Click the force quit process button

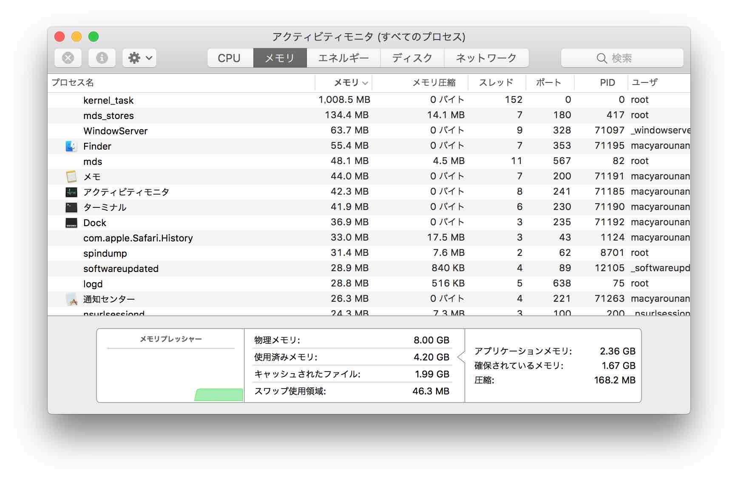pyautogui.click(x=68, y=58)
